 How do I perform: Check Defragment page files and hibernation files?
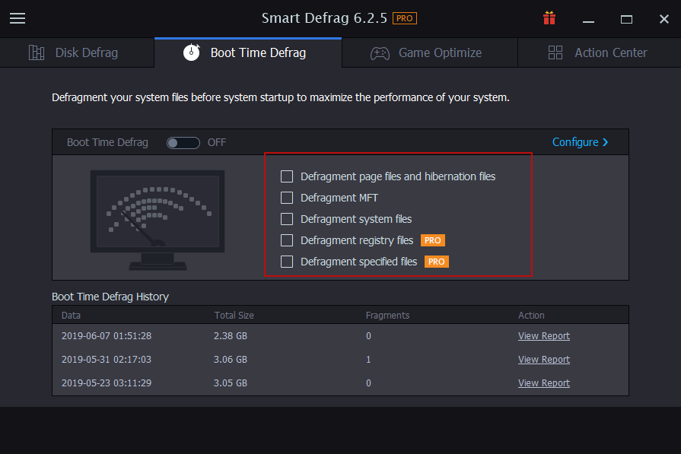coord(287,176)
